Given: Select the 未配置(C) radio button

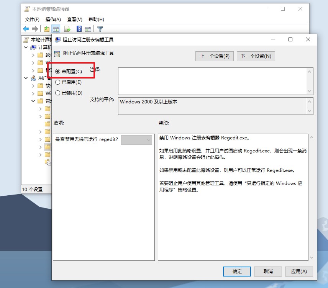Looking at the screenshot, I should [58, 71].
